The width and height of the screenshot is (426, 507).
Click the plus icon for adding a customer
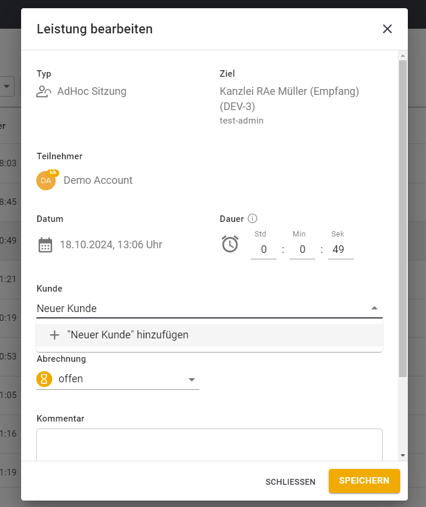tap(54, 335)
